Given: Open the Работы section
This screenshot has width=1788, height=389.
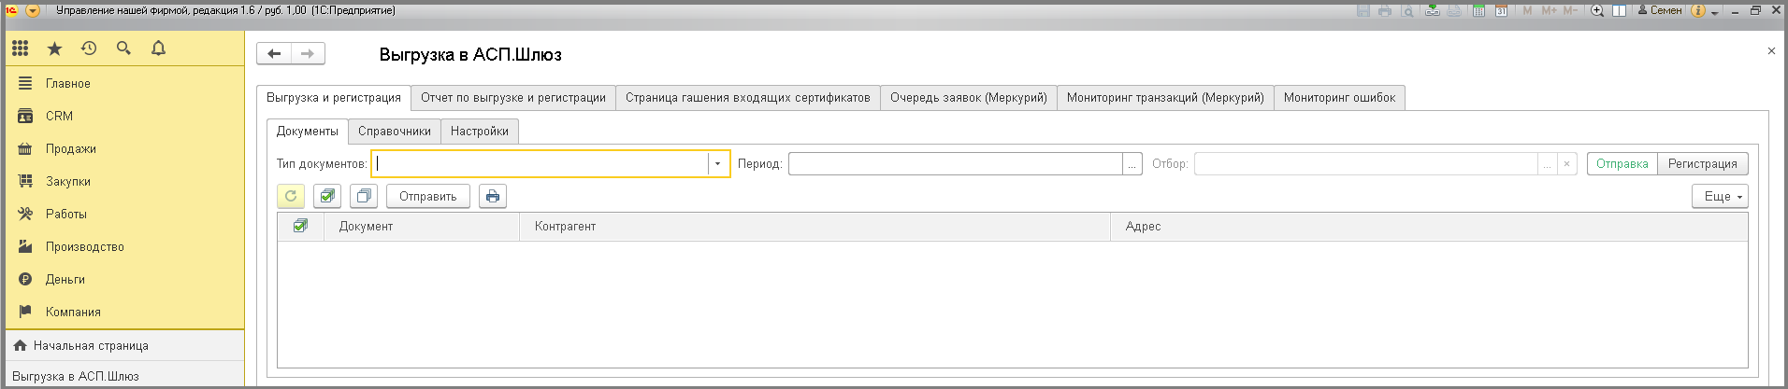Looking at the screenshot, I should coord(124,214).
